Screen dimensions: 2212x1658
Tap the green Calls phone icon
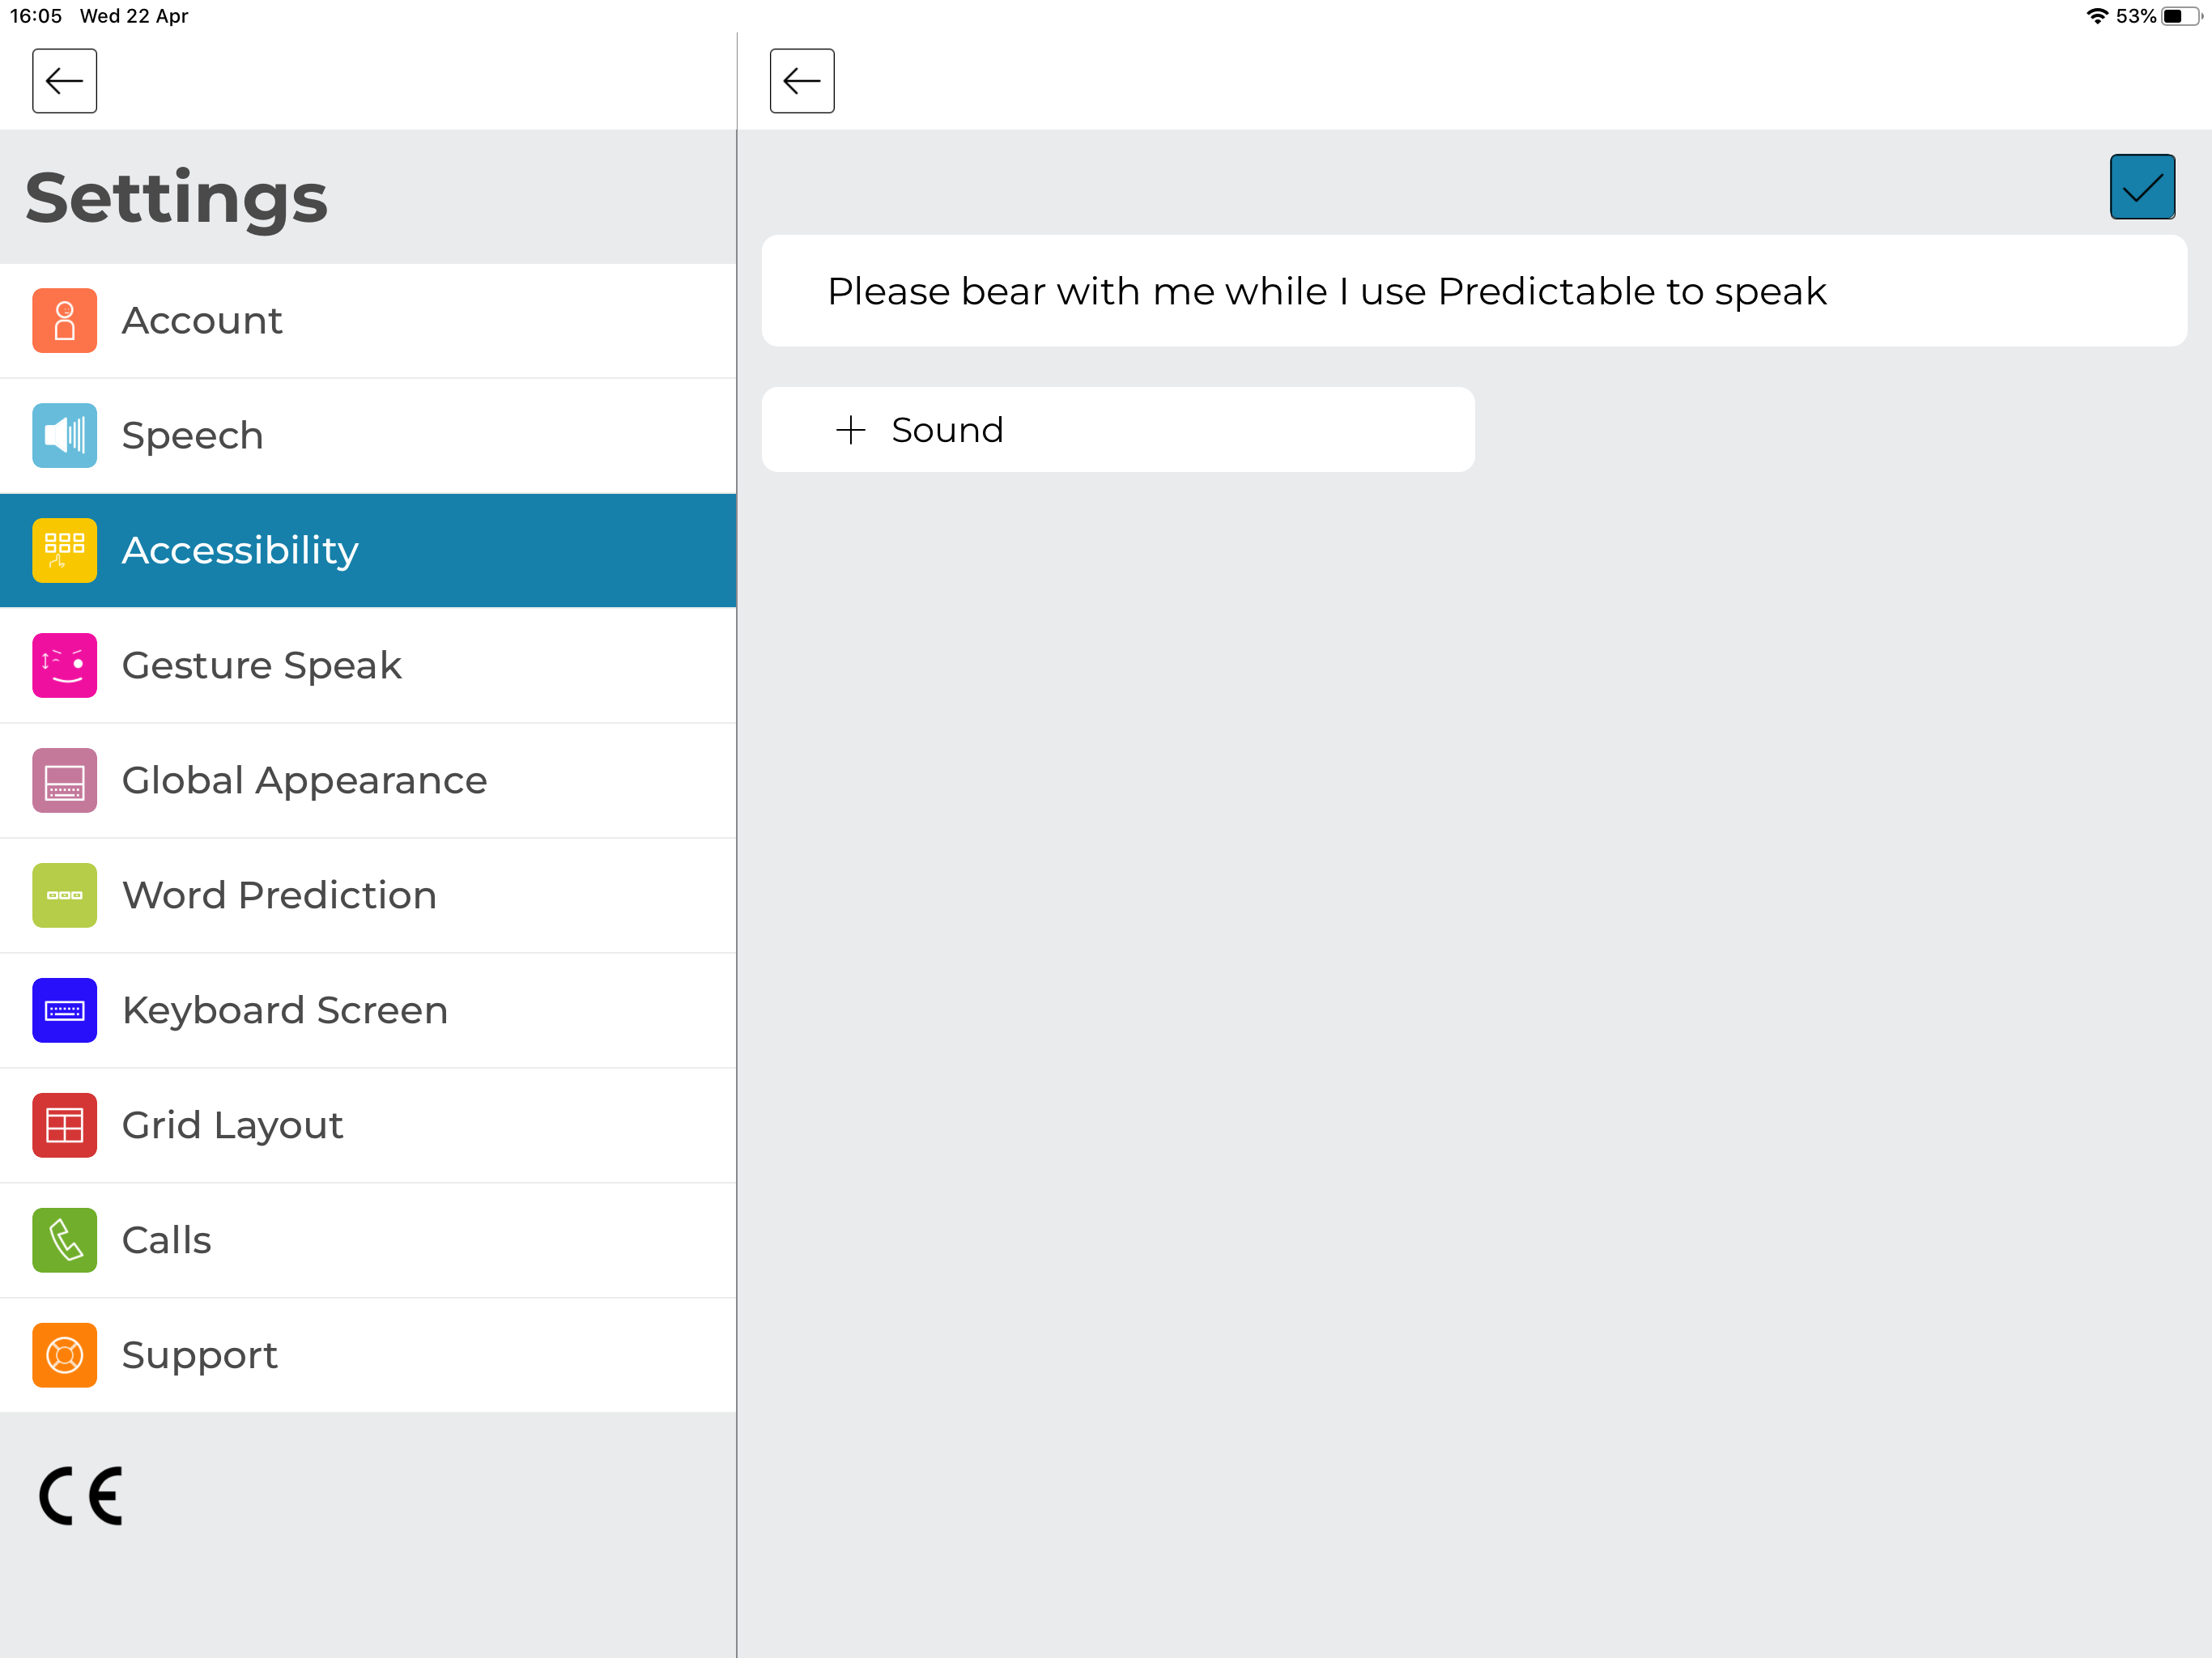pyautogui.click(x=64, y=1241)
